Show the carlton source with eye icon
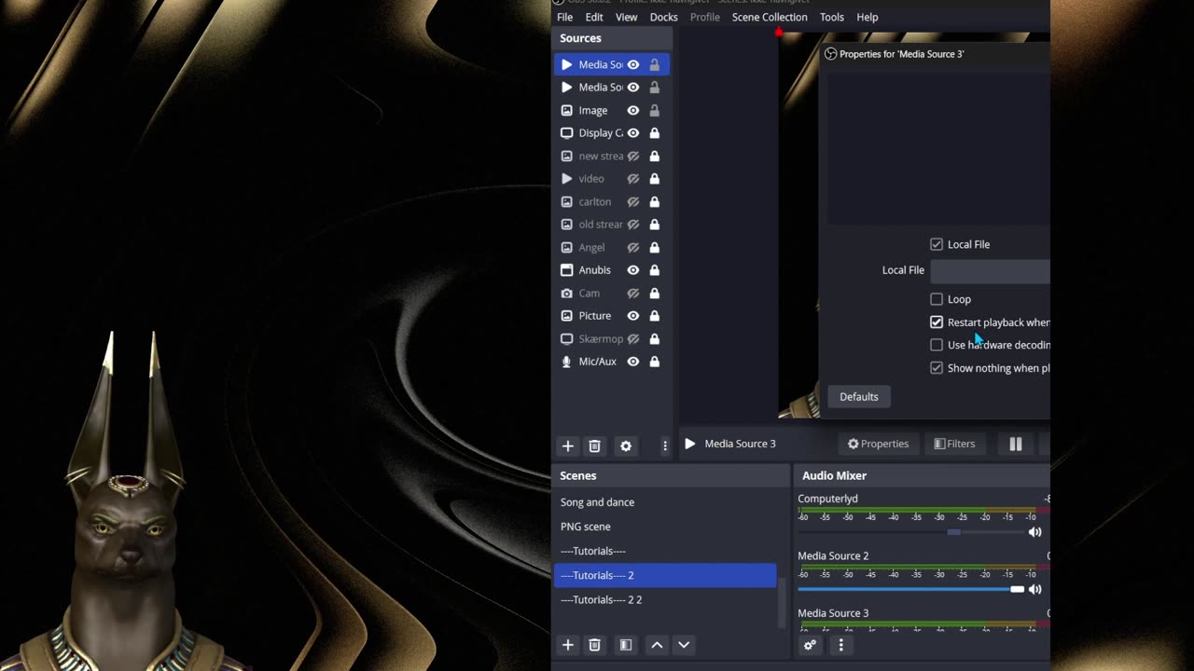1194x671 pixels. click(x=633, y=201)
